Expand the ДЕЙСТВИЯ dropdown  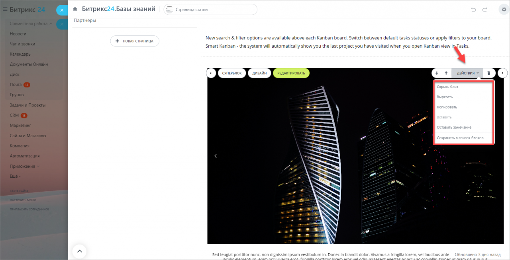tap(467, 73)
